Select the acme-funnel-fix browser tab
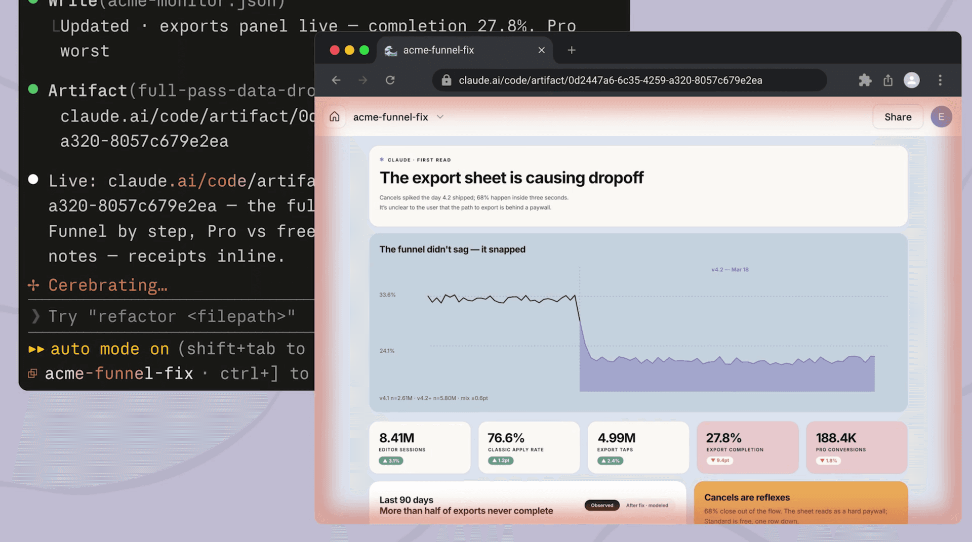 465,50
